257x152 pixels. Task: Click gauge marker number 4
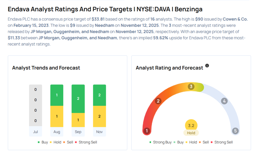click(224, 101)
